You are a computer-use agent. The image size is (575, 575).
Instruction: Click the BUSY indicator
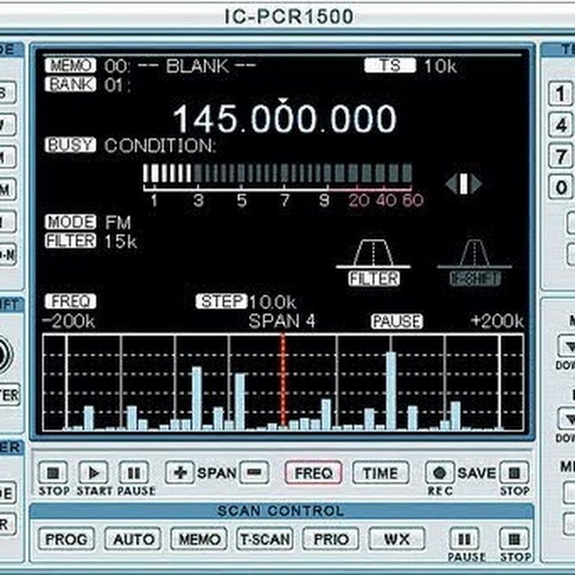pos(70,145)
